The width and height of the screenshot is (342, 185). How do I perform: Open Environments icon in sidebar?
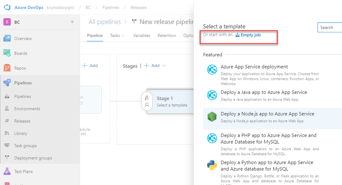[7, 108]
